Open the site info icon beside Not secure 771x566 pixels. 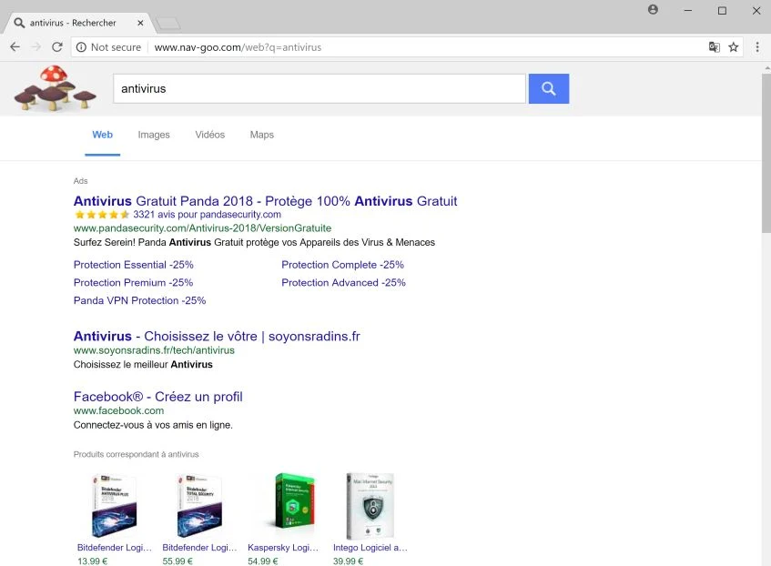pos(81,47)
